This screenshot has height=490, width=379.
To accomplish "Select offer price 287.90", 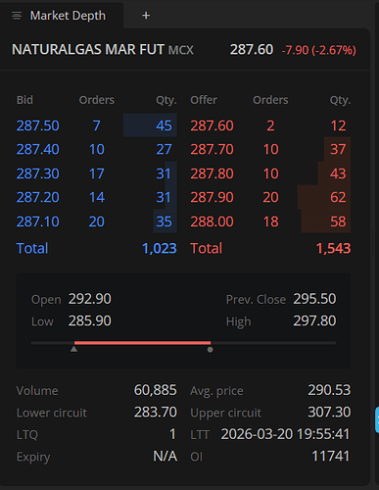I will click(212, 197).
